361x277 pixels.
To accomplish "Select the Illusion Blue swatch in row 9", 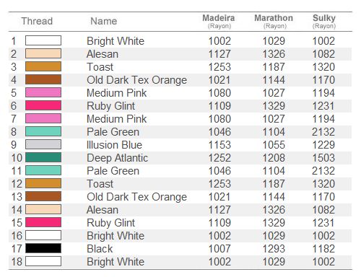I will click(43, 144).
